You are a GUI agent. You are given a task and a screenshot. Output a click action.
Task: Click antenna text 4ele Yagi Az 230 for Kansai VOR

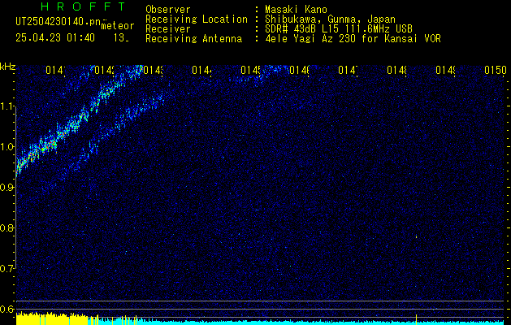click(353, 39)
